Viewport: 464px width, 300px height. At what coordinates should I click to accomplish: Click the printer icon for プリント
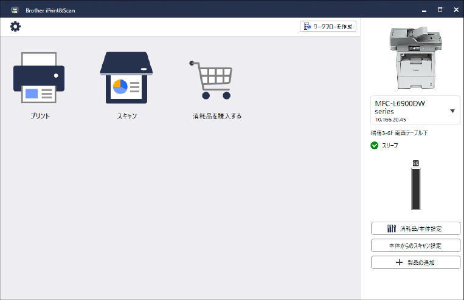click(39, 79)
